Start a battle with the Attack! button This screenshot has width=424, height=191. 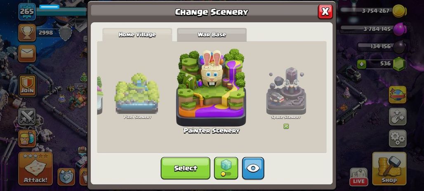click(x=35, y=169)
